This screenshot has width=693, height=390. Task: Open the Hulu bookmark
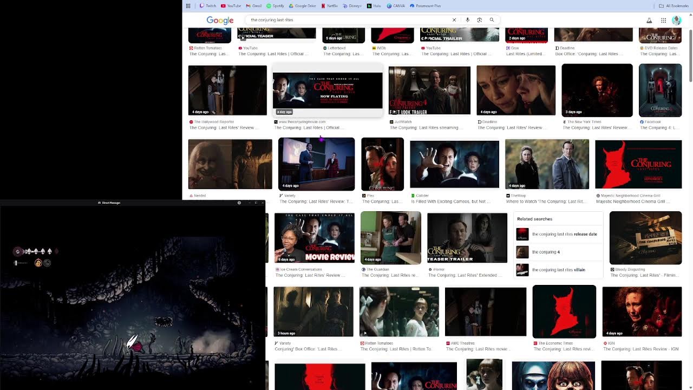(374, 6)
